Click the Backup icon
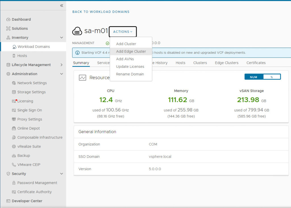Viewport: 291px width, 208px height. pos(14,156)
